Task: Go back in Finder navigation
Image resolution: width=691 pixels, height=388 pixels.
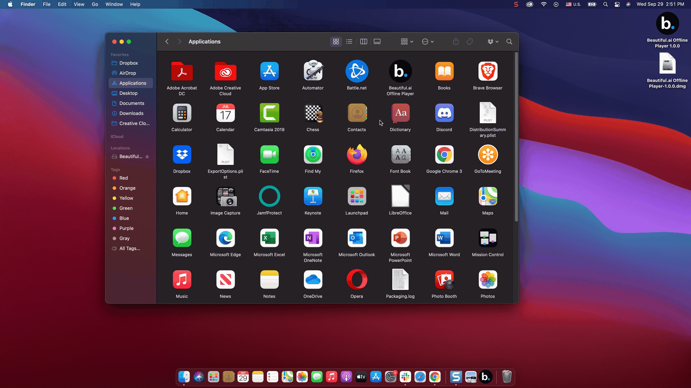Action: click(167, 42)
